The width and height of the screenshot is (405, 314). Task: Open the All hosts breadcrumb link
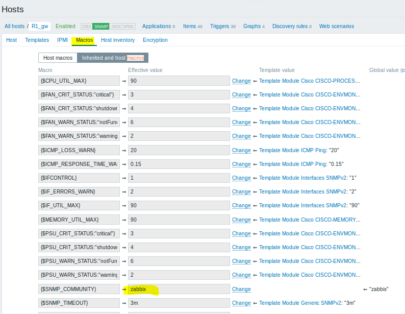click(x=14, y=26)
